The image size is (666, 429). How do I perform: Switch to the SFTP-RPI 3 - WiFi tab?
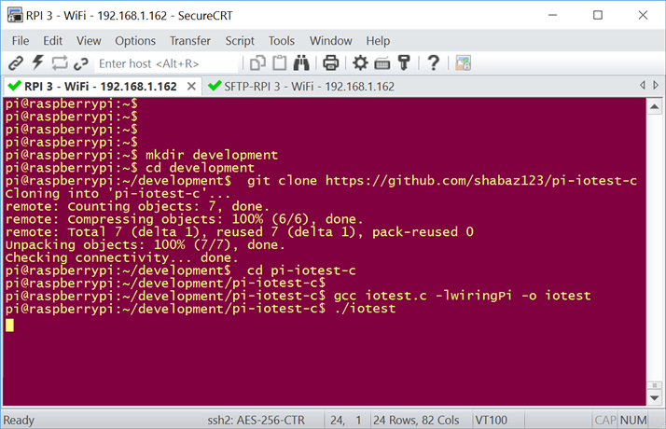[301, 87]
